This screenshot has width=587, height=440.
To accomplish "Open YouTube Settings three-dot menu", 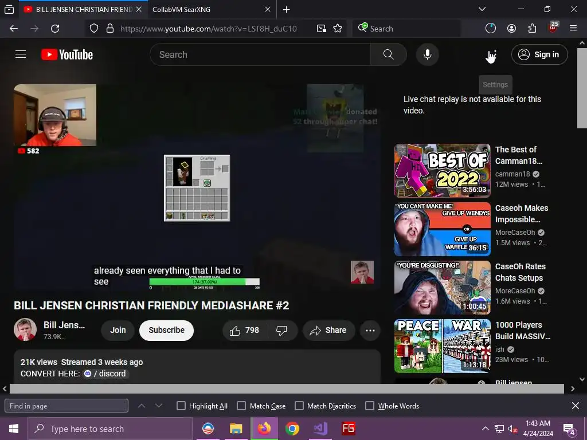I will pyautogui.click(x=495, y=54).
